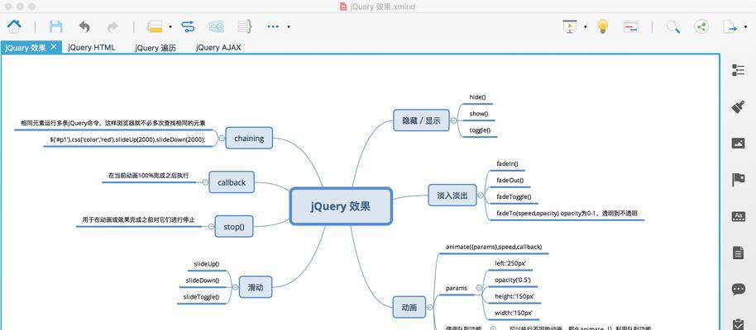
Task: Select the central jQuery 效果 topic
Action: 341,206
